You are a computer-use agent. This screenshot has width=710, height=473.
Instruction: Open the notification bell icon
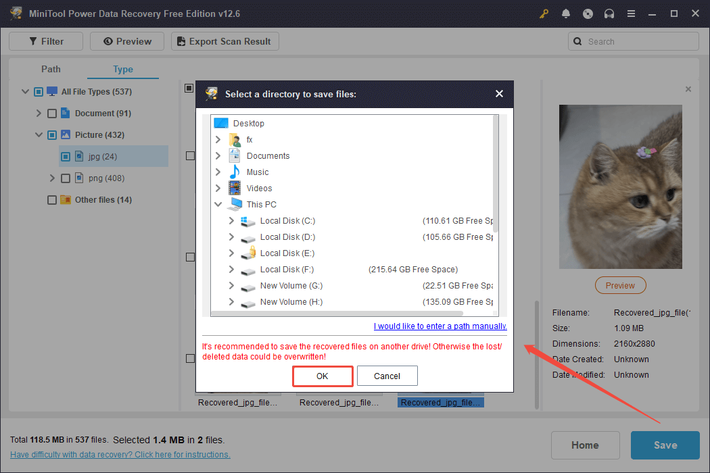tap(566, 13)
